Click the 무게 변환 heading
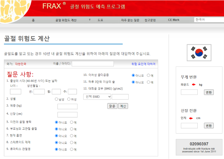The image size is (224, 159). click(x=189, y=77)
